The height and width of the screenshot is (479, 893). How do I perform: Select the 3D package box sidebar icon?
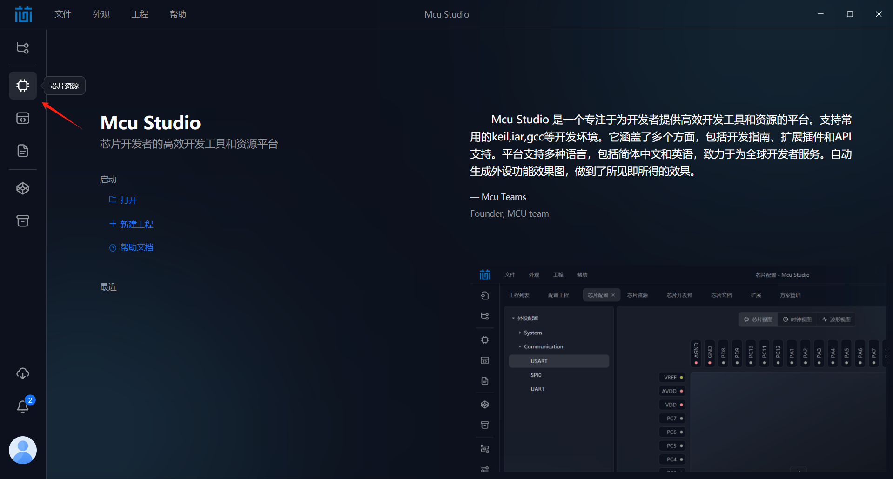coord(22,188)
